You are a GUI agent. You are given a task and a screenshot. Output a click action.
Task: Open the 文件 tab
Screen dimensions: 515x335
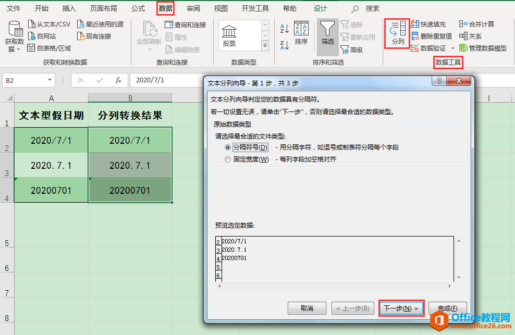(14, 8)
